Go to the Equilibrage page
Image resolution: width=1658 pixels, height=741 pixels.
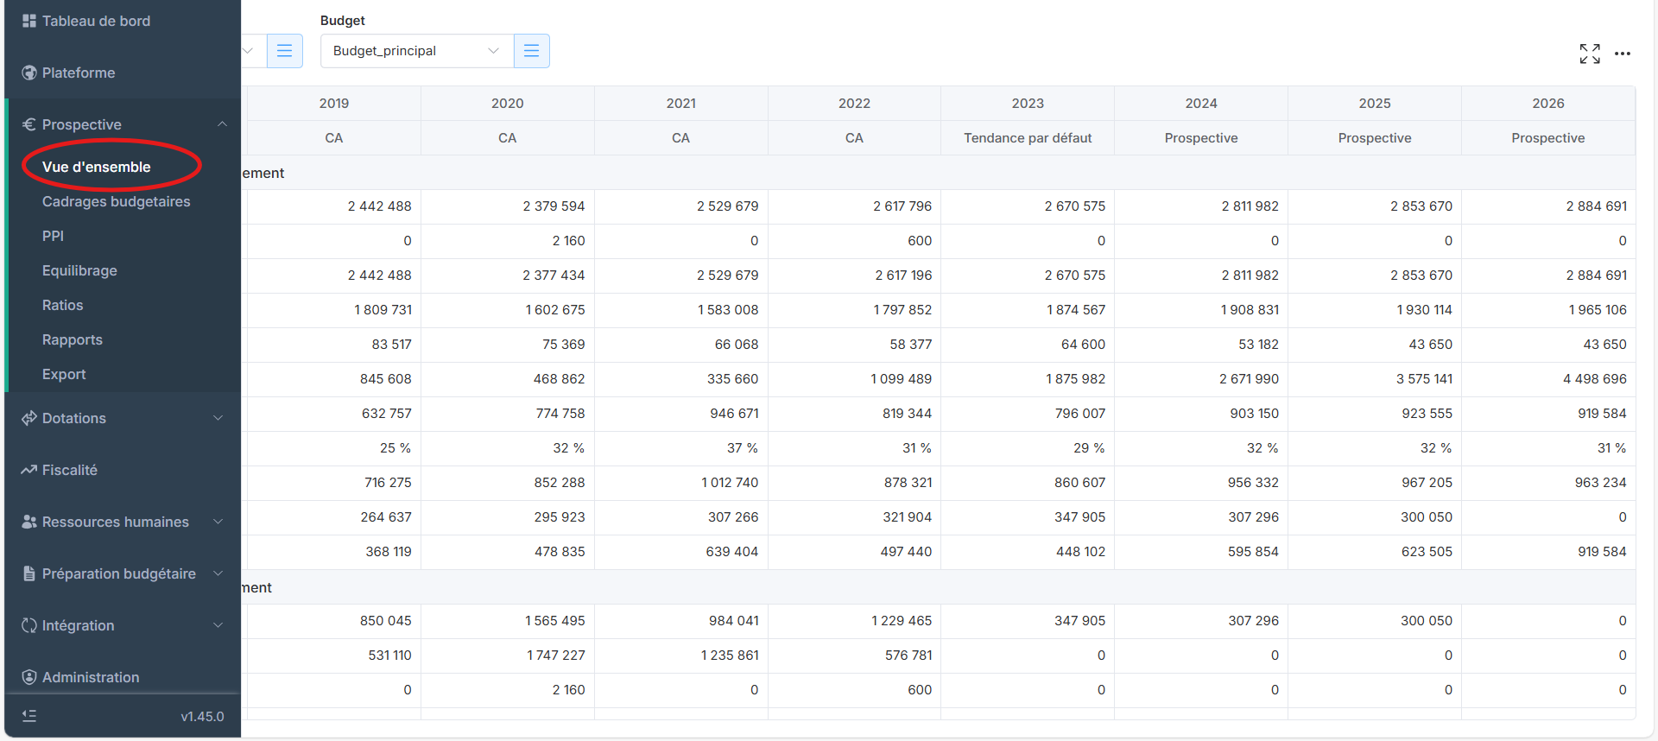click(x=79, y=270)
